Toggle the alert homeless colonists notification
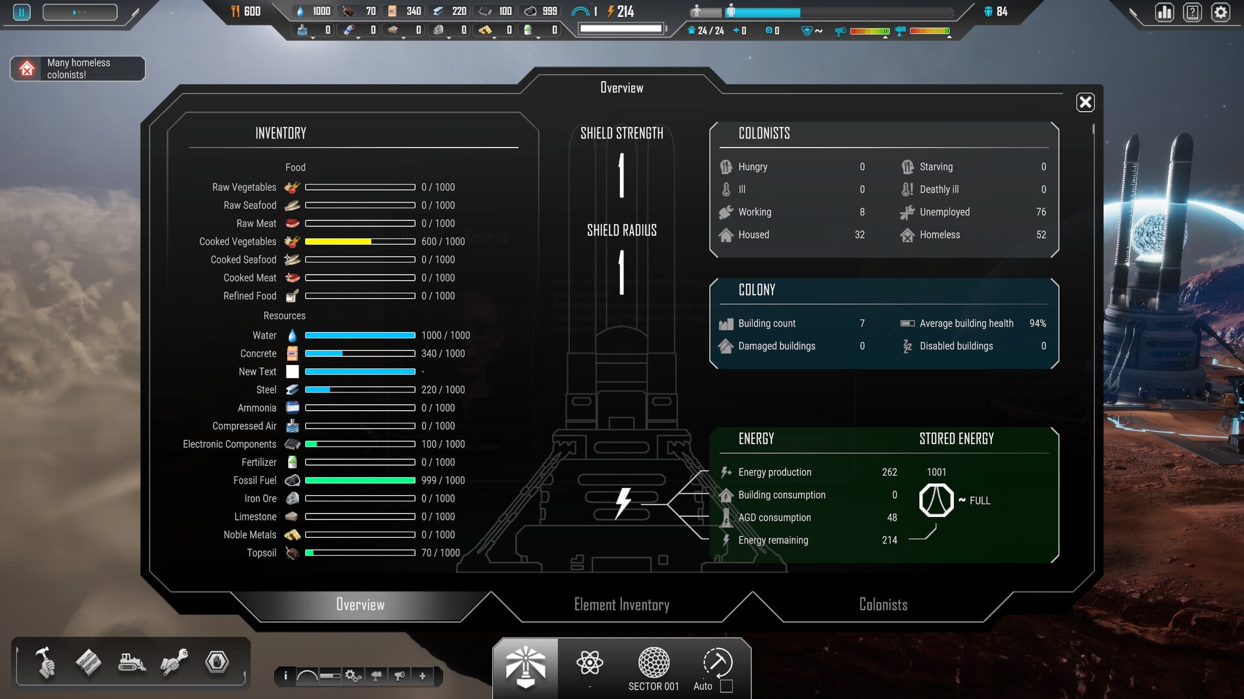 click(x=77, y=68)
